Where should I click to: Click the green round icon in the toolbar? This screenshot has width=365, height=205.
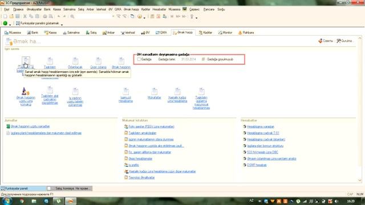point(5,23)
